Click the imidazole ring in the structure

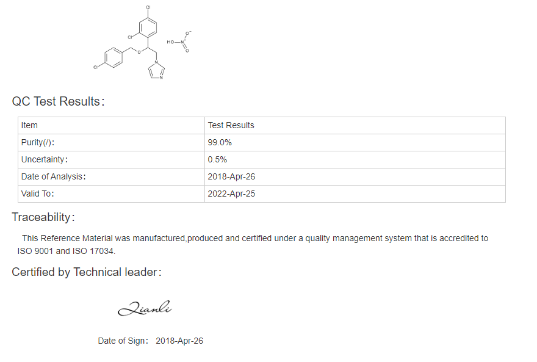point(156,70)
